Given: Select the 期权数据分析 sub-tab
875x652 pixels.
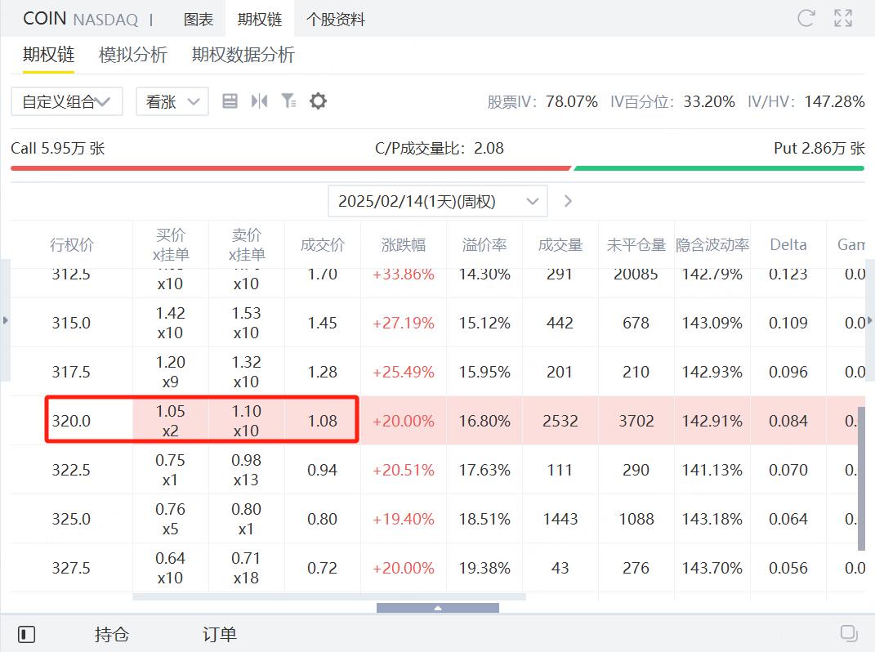Looking at the screenshot, I should [243, 55].
